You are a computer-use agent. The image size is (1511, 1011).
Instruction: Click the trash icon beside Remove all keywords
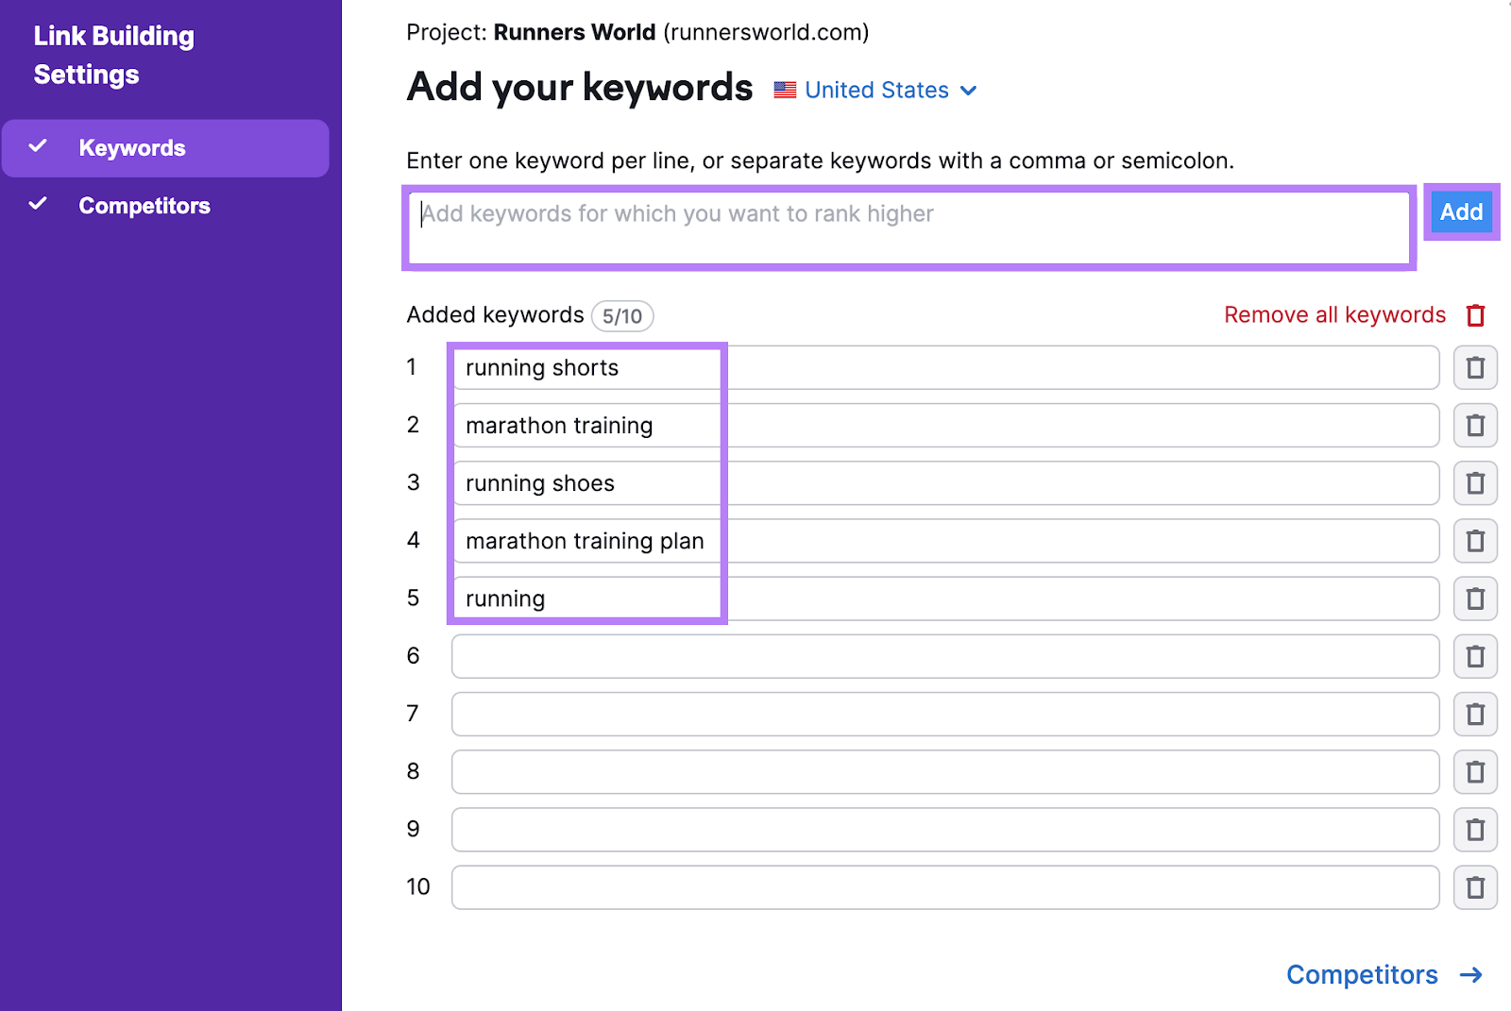pos(1476,315)
